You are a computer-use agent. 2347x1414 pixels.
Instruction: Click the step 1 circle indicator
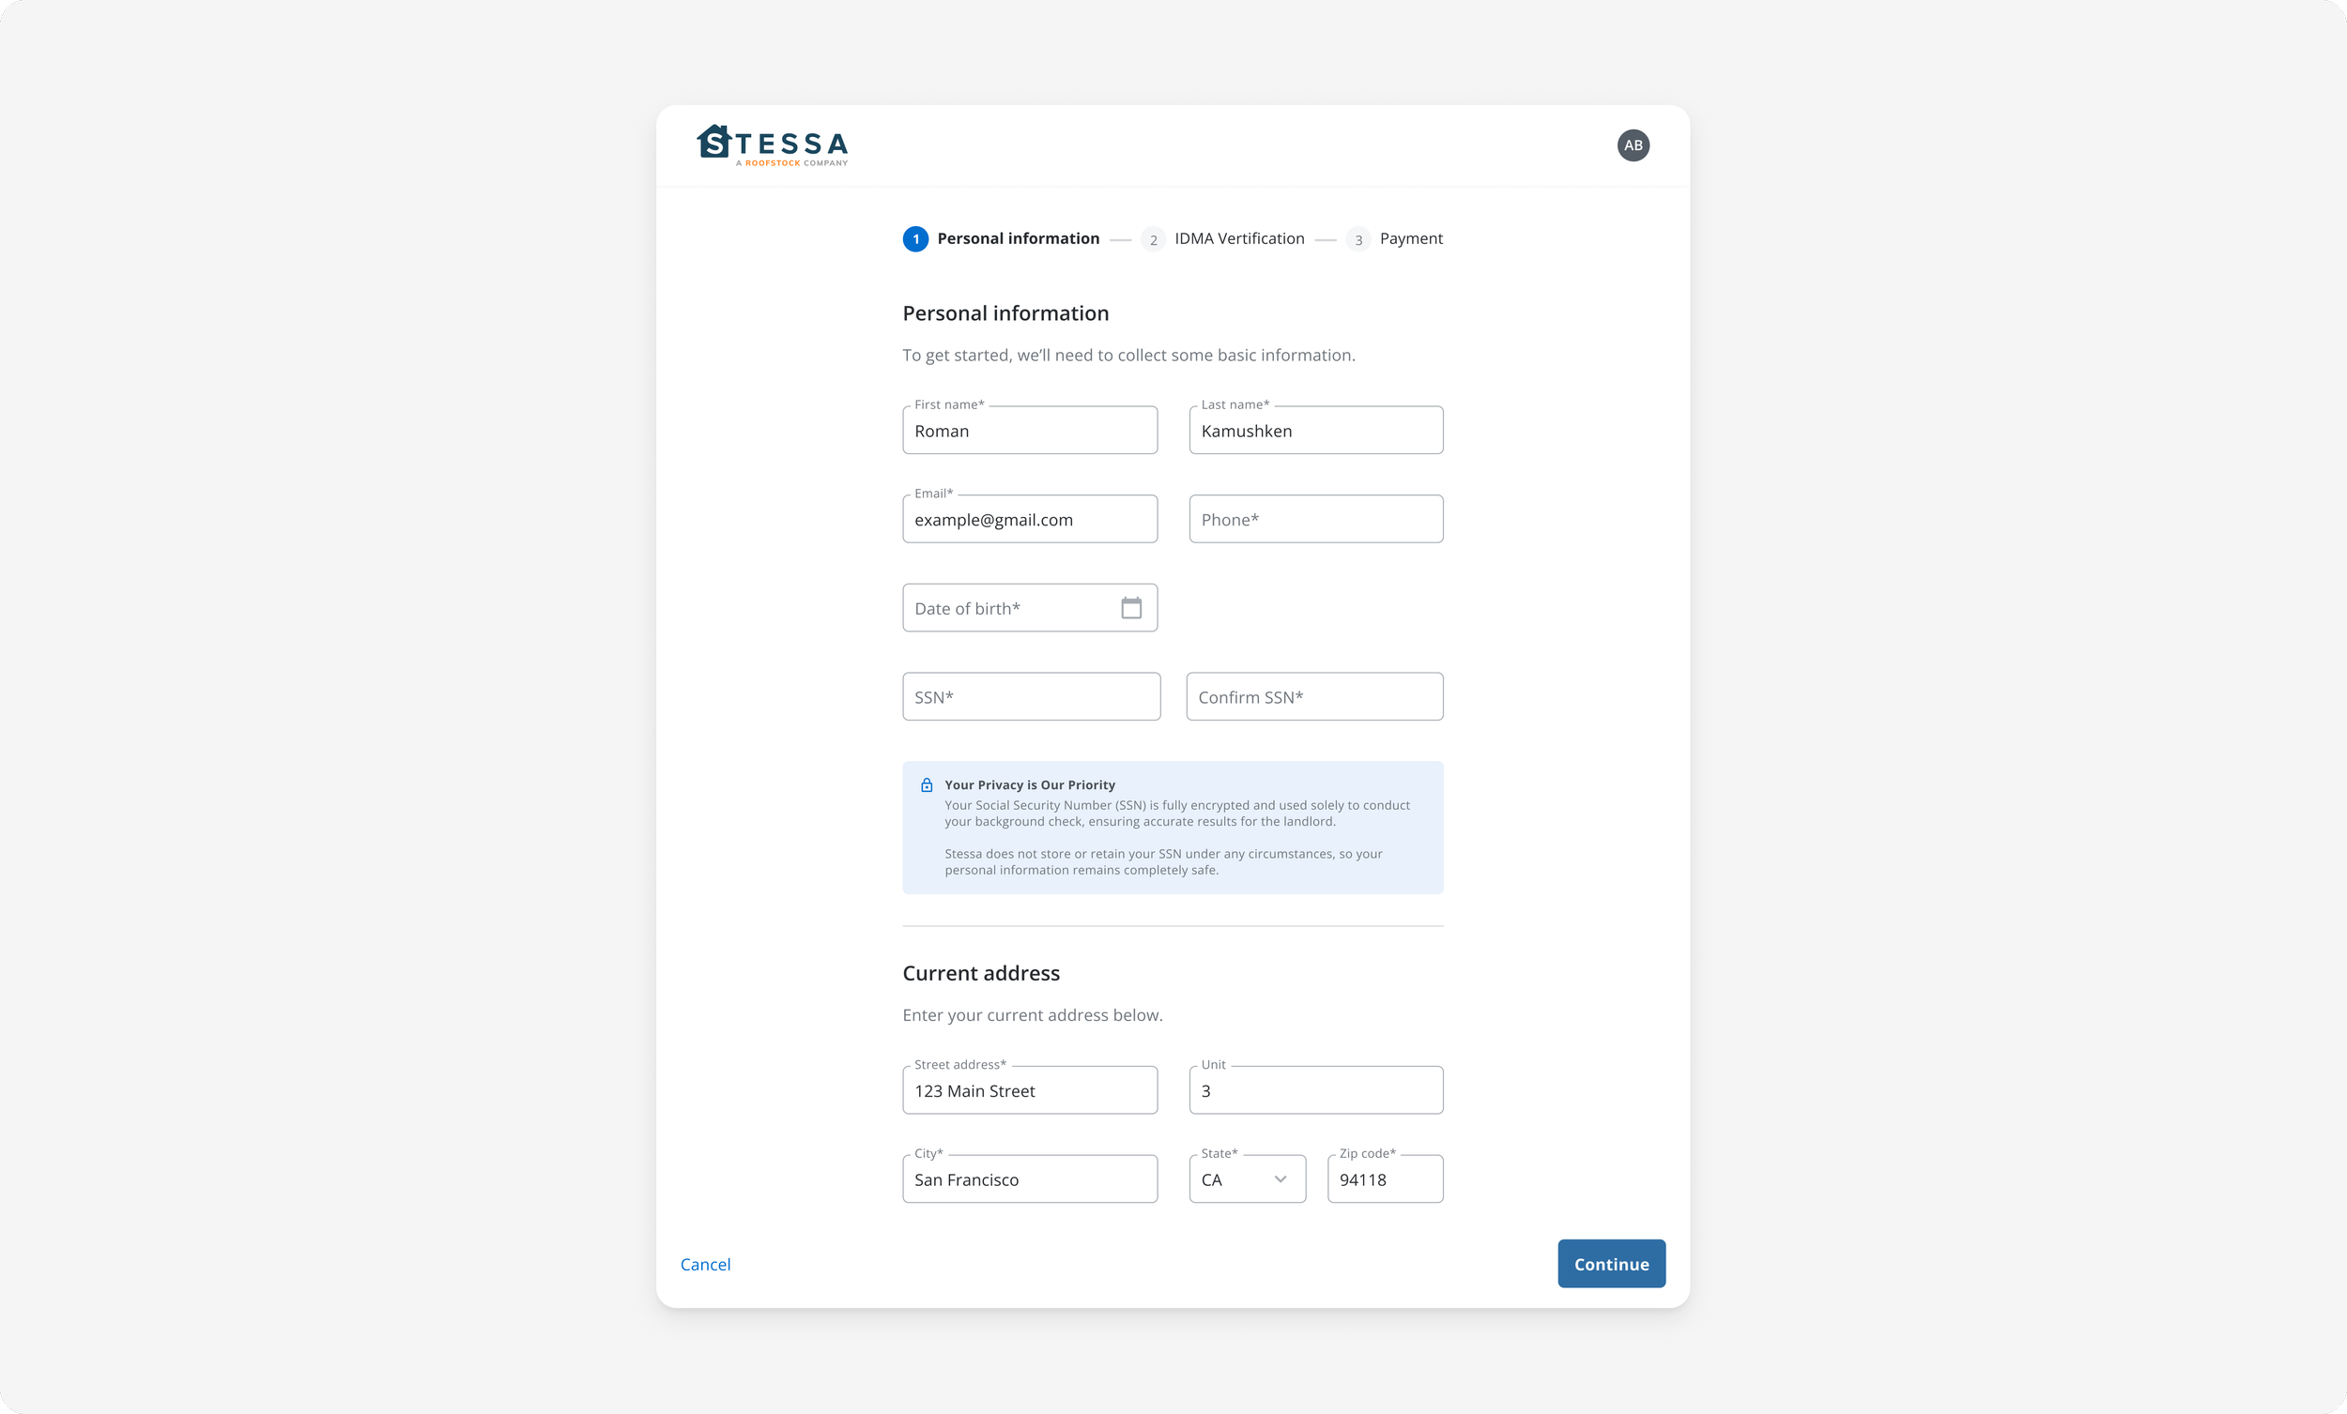pos(915,239)
